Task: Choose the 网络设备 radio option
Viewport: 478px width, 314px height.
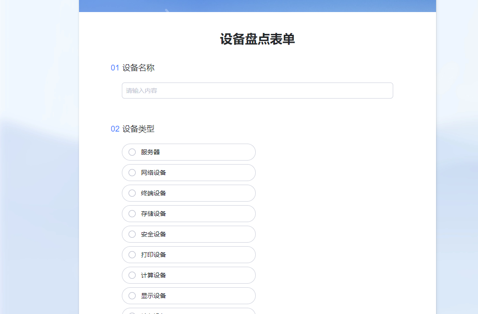Action: tap(132, 173)
